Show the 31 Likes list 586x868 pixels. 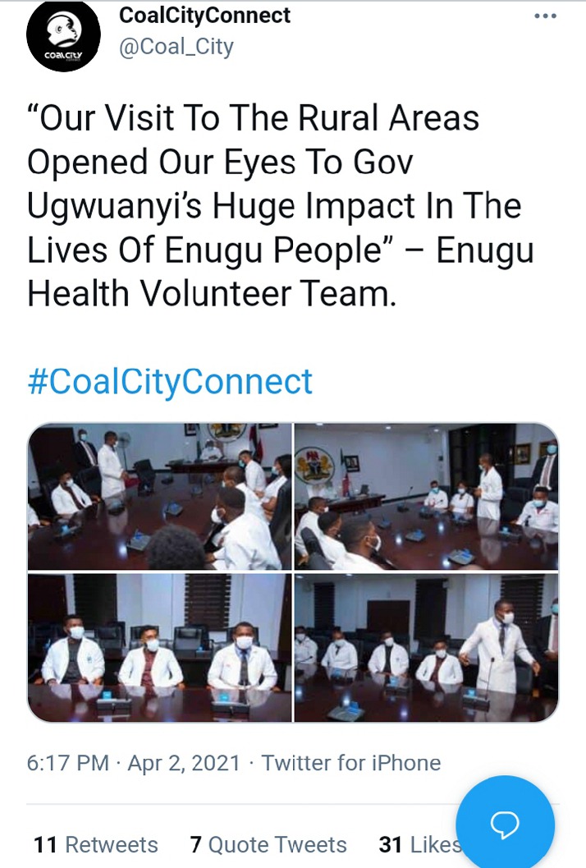click(x=420, y=845)
